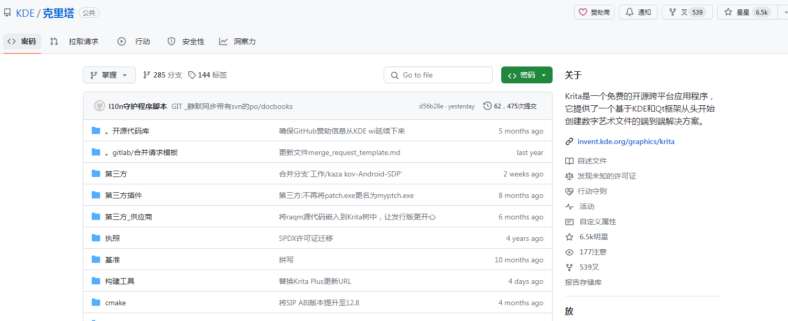Click the fork icon on 叉 button
Viewport: 788px width, 321px height.
[673, 12]
